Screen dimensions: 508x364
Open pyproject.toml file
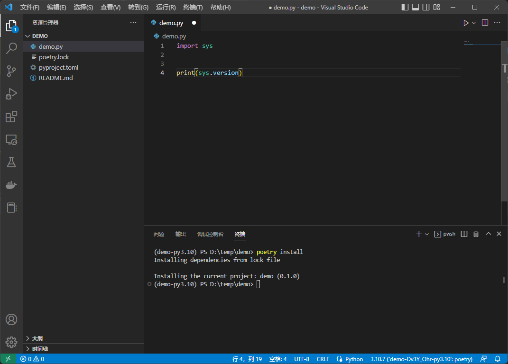tap(83, 67)
